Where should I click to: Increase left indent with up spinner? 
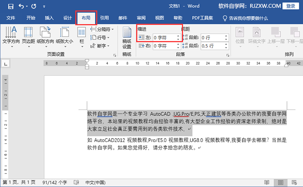tap(178, 36)
